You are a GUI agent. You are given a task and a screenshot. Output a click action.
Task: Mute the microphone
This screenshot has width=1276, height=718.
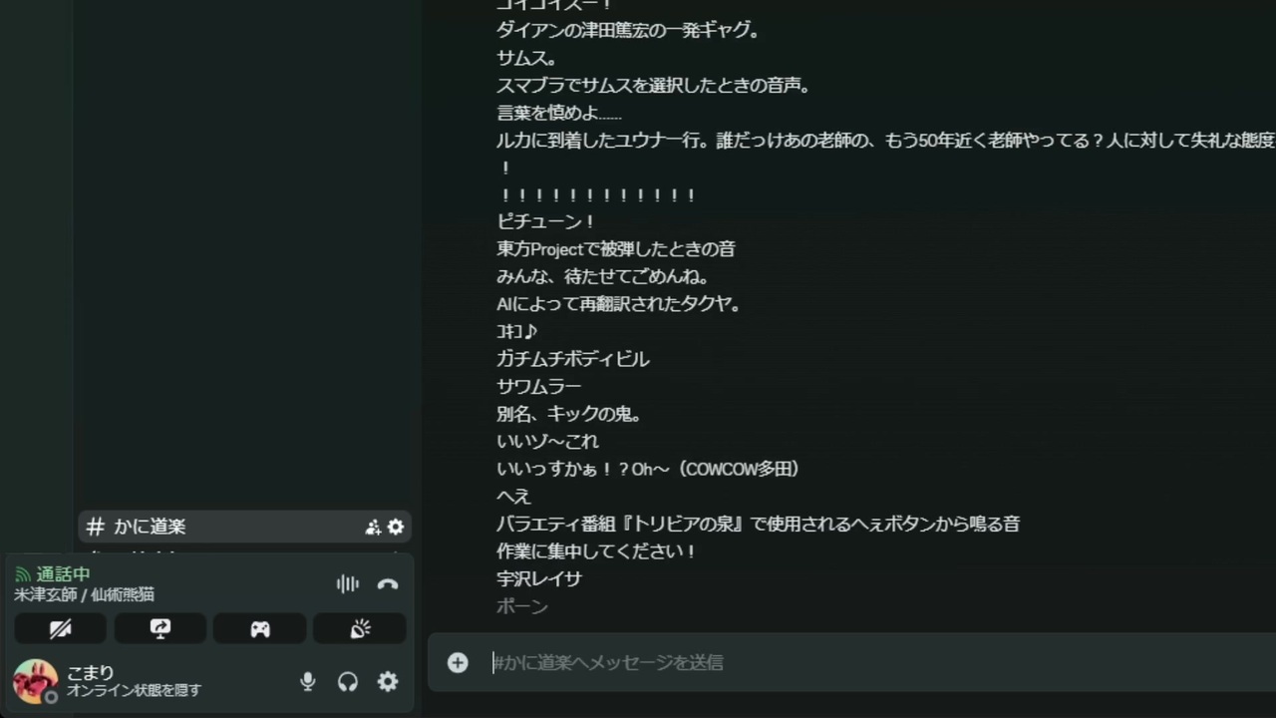[x=308, y=681]
